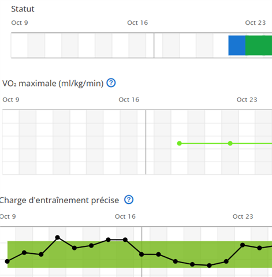
Task: Click the Oct 16 label above the training load chart
Action: point(125,216)
